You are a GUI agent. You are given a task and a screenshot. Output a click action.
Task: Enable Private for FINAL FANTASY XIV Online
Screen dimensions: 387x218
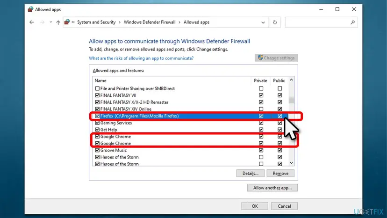[x=261, y=109]
